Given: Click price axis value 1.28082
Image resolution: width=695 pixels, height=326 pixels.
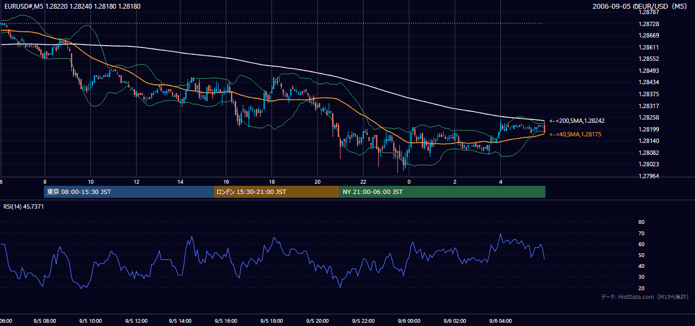Looking at the screenshot, I should [x=649, y=153].
